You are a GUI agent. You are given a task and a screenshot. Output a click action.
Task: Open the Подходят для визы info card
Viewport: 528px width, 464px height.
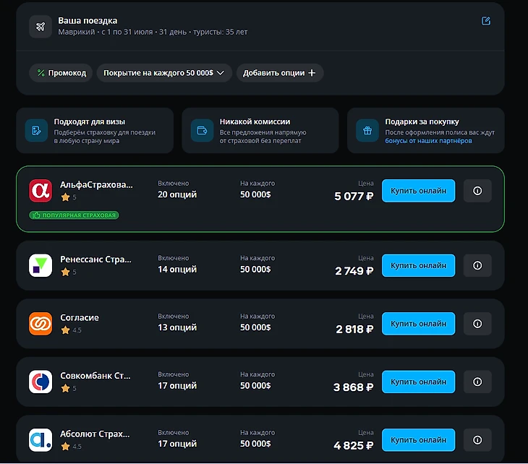click(x=95, y=131)
